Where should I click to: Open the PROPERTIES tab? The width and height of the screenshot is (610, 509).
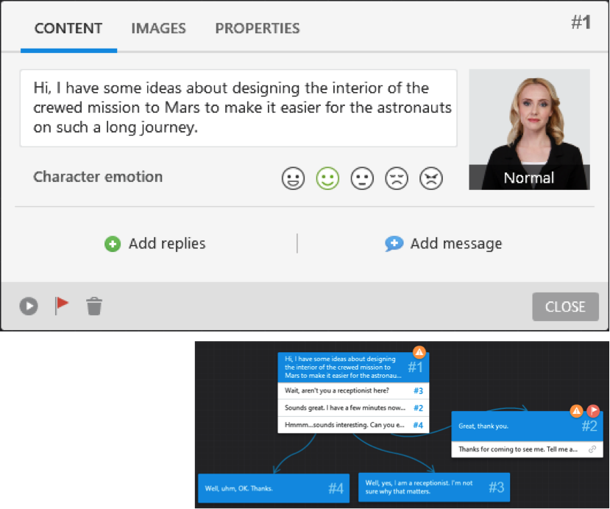(257, 29)
